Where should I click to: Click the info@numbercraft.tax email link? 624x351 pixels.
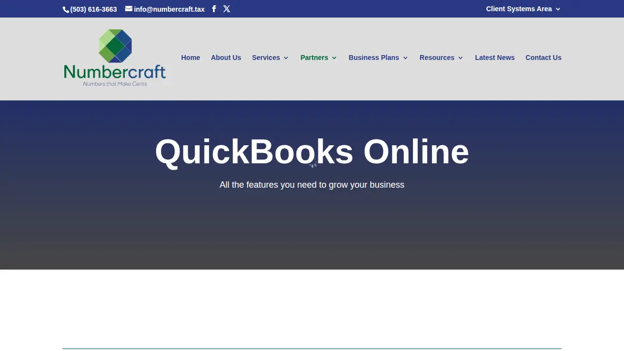pos(165,9)
